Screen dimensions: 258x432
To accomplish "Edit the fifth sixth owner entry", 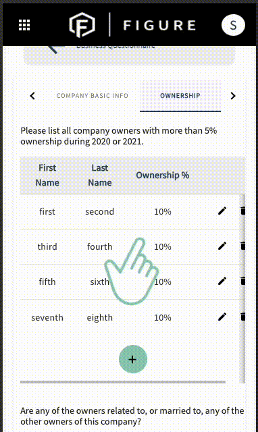I will tap(222, 281).
